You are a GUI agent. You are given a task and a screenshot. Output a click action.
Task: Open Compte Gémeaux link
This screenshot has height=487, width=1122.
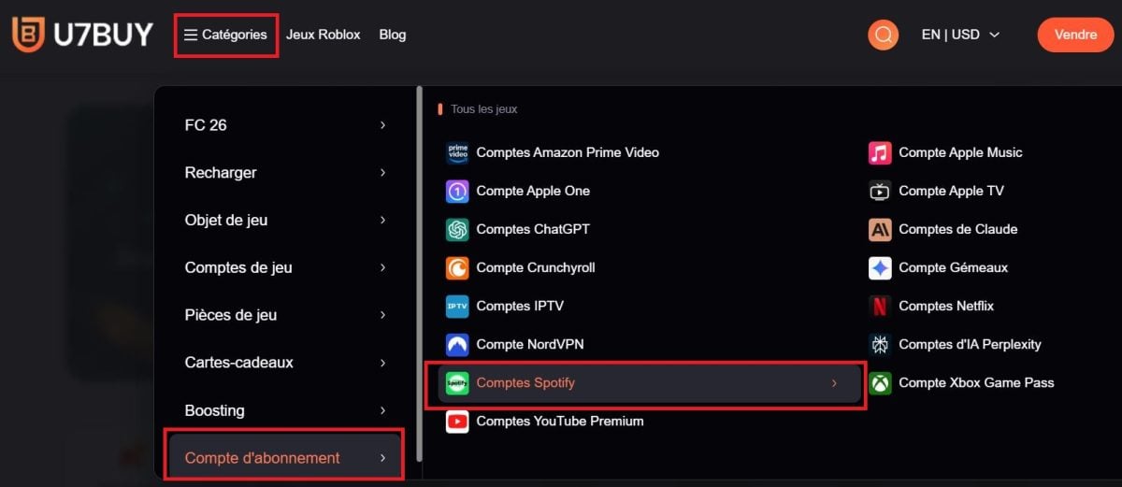[x=954, y=267]
